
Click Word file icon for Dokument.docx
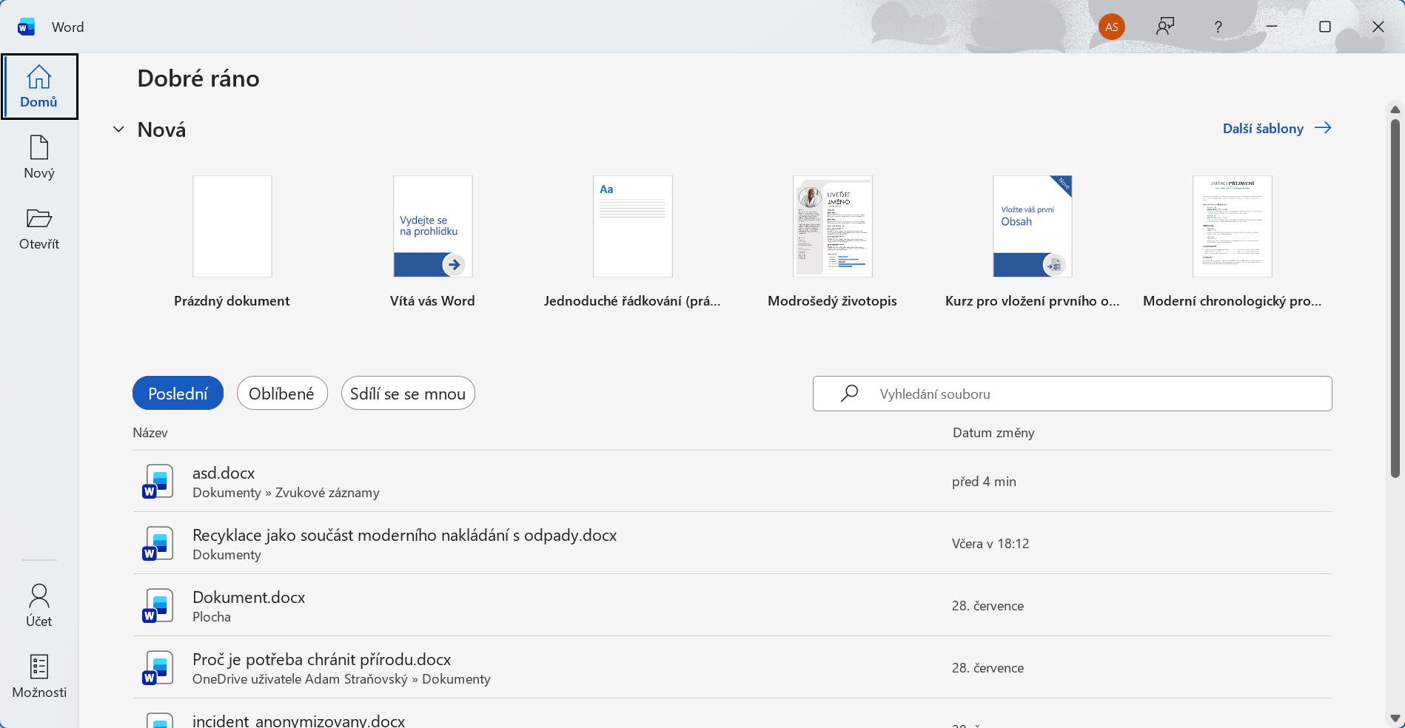pyautogui.click(x=158, y=606)
